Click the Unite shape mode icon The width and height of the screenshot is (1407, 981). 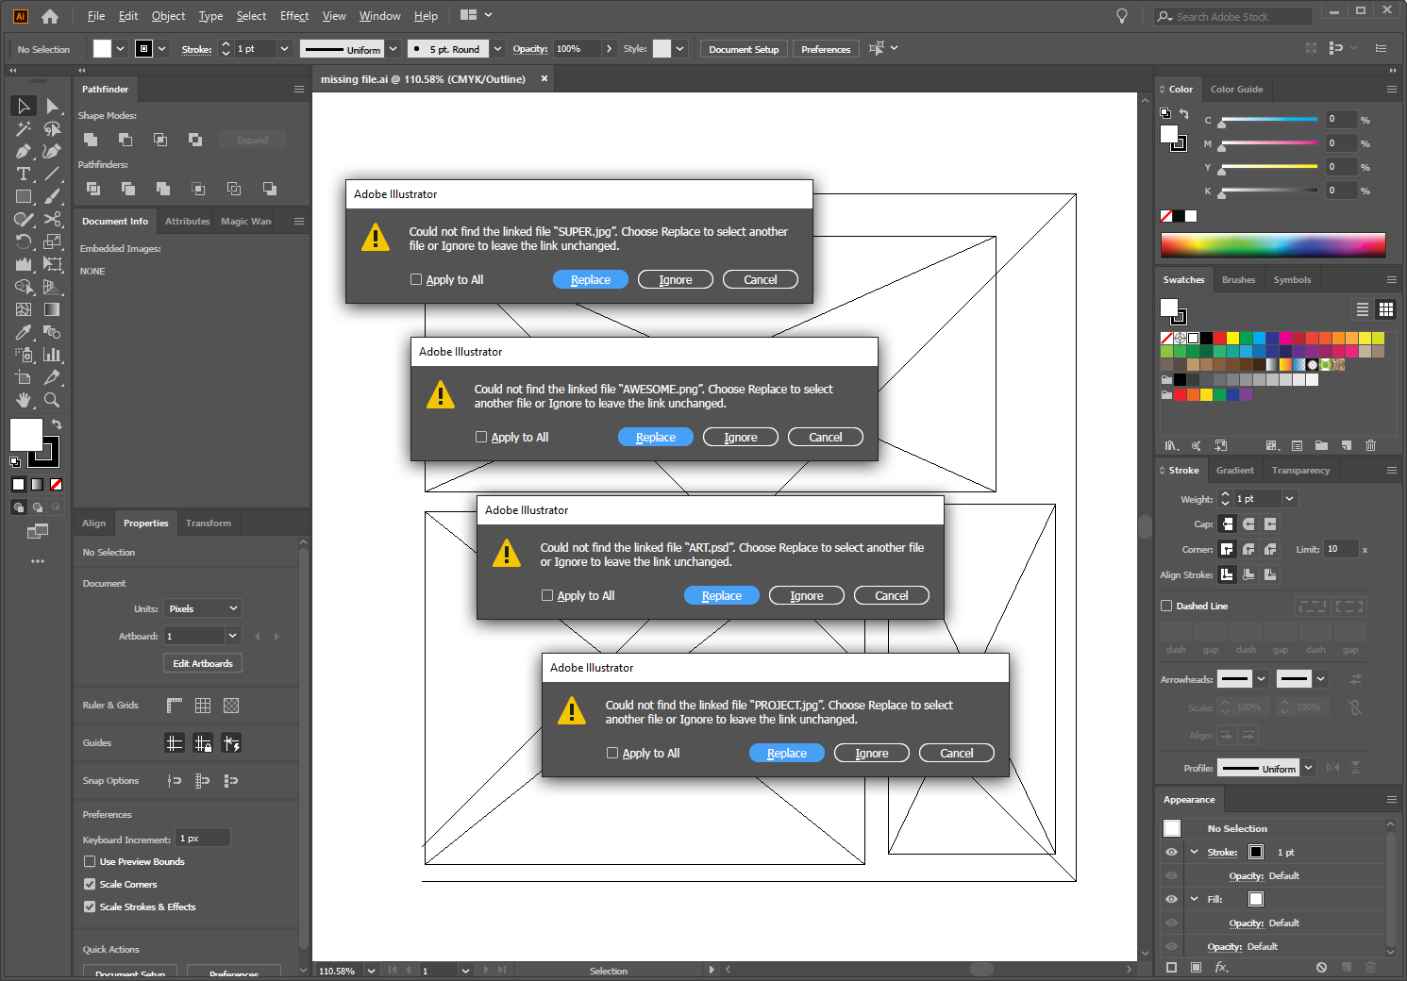pos(91,140)
